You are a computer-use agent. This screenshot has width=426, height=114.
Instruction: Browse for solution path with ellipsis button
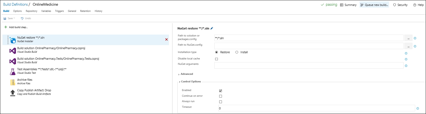tap(408, 38)
